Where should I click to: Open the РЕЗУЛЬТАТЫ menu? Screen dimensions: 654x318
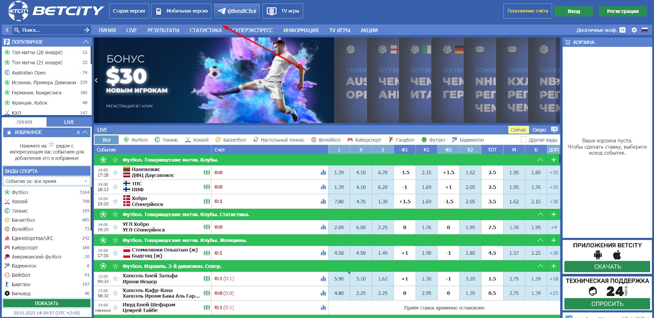[x=163, y=30]
